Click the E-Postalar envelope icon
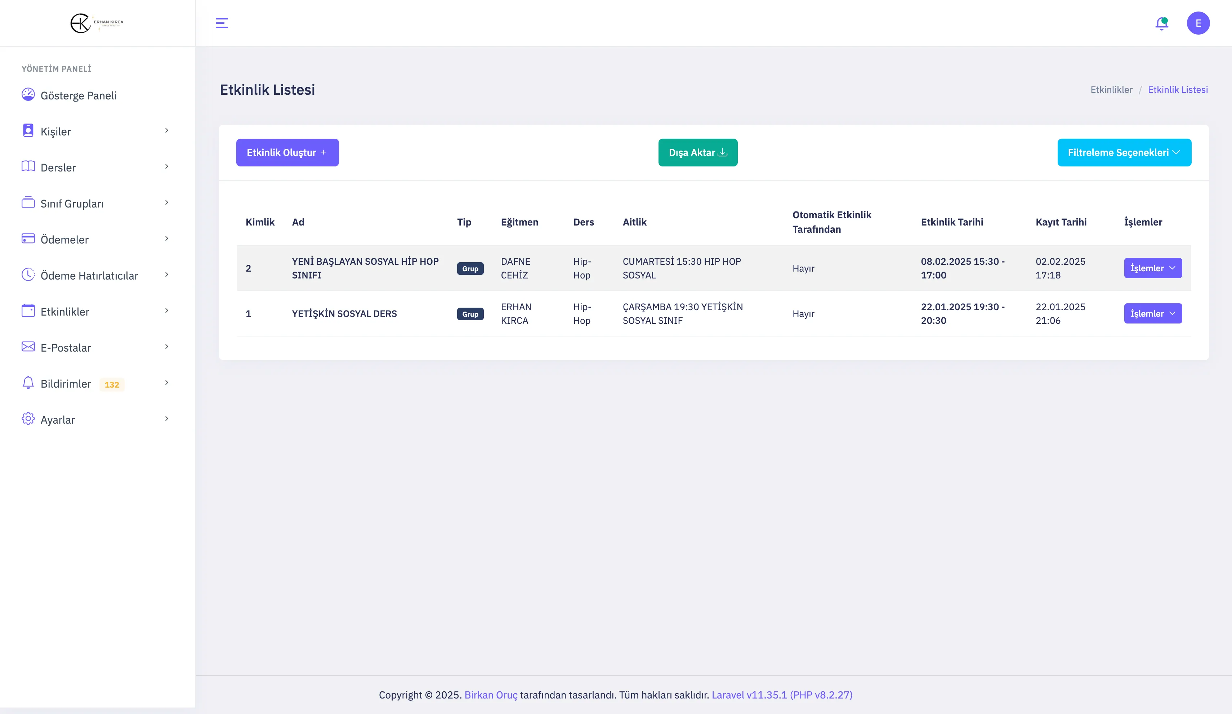The width and height of the screenshot is (1232, 714). point(28,347)
